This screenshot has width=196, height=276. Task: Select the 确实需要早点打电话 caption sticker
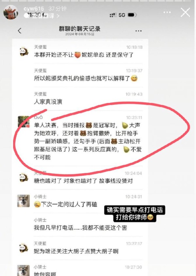135,213
